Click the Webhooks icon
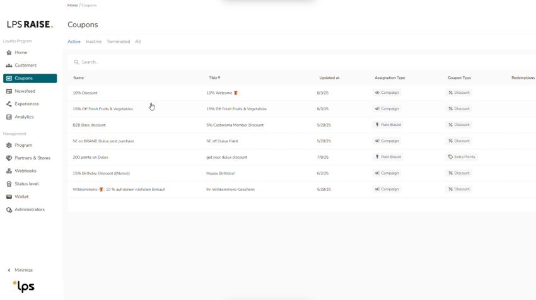The image size is (536, 300). pyautogui.click(x=9, y=171)
